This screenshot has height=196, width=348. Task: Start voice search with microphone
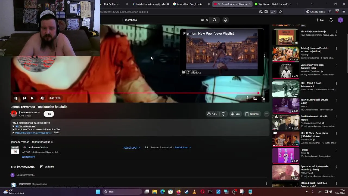[x=225, y=20]
